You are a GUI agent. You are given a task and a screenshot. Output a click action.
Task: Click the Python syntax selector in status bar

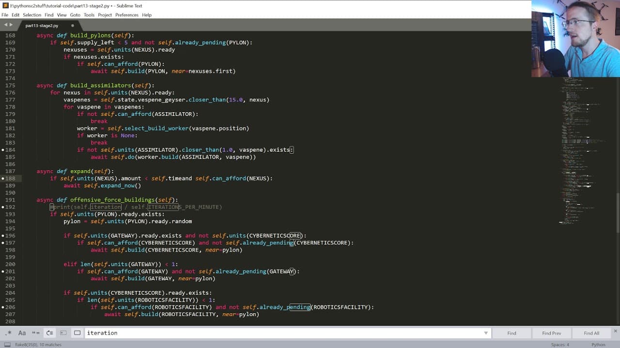[598, 345]
